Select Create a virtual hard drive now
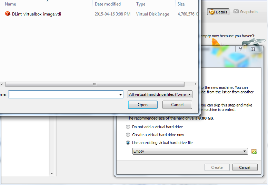The width and height of the screenshot is (268, 185). pyautogui.click(x=128, y=135)
